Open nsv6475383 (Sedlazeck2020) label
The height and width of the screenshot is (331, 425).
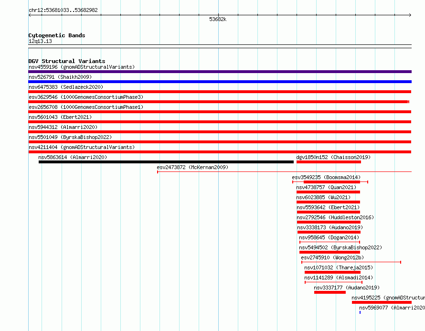pyautogui.click(x=66, y=87)
